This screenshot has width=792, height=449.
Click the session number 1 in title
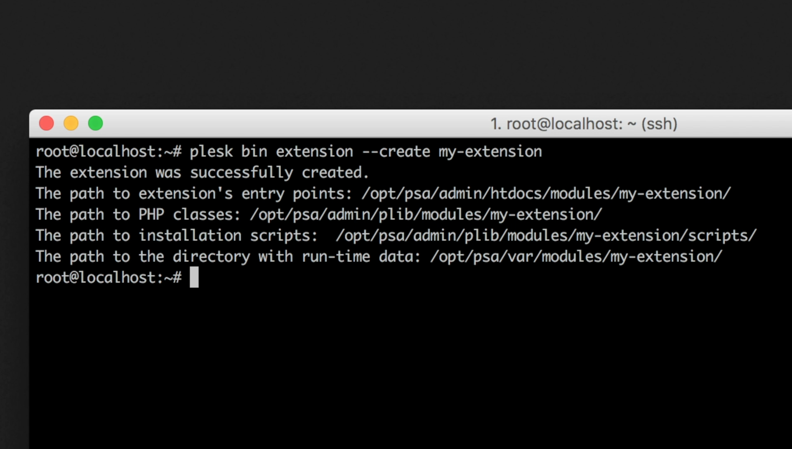(x=497, y=124)
